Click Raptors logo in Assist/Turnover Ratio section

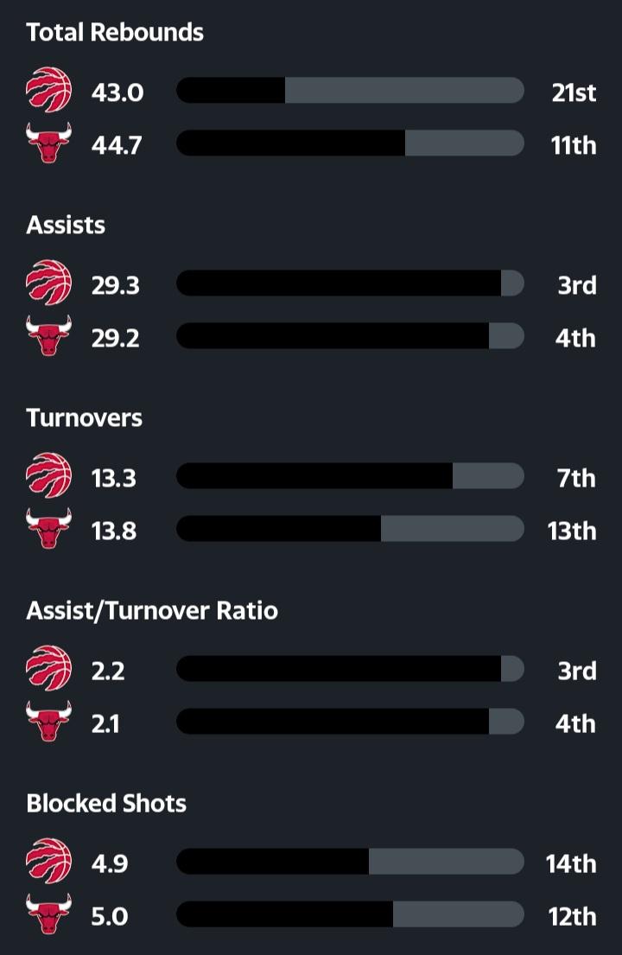pos(48,669)
